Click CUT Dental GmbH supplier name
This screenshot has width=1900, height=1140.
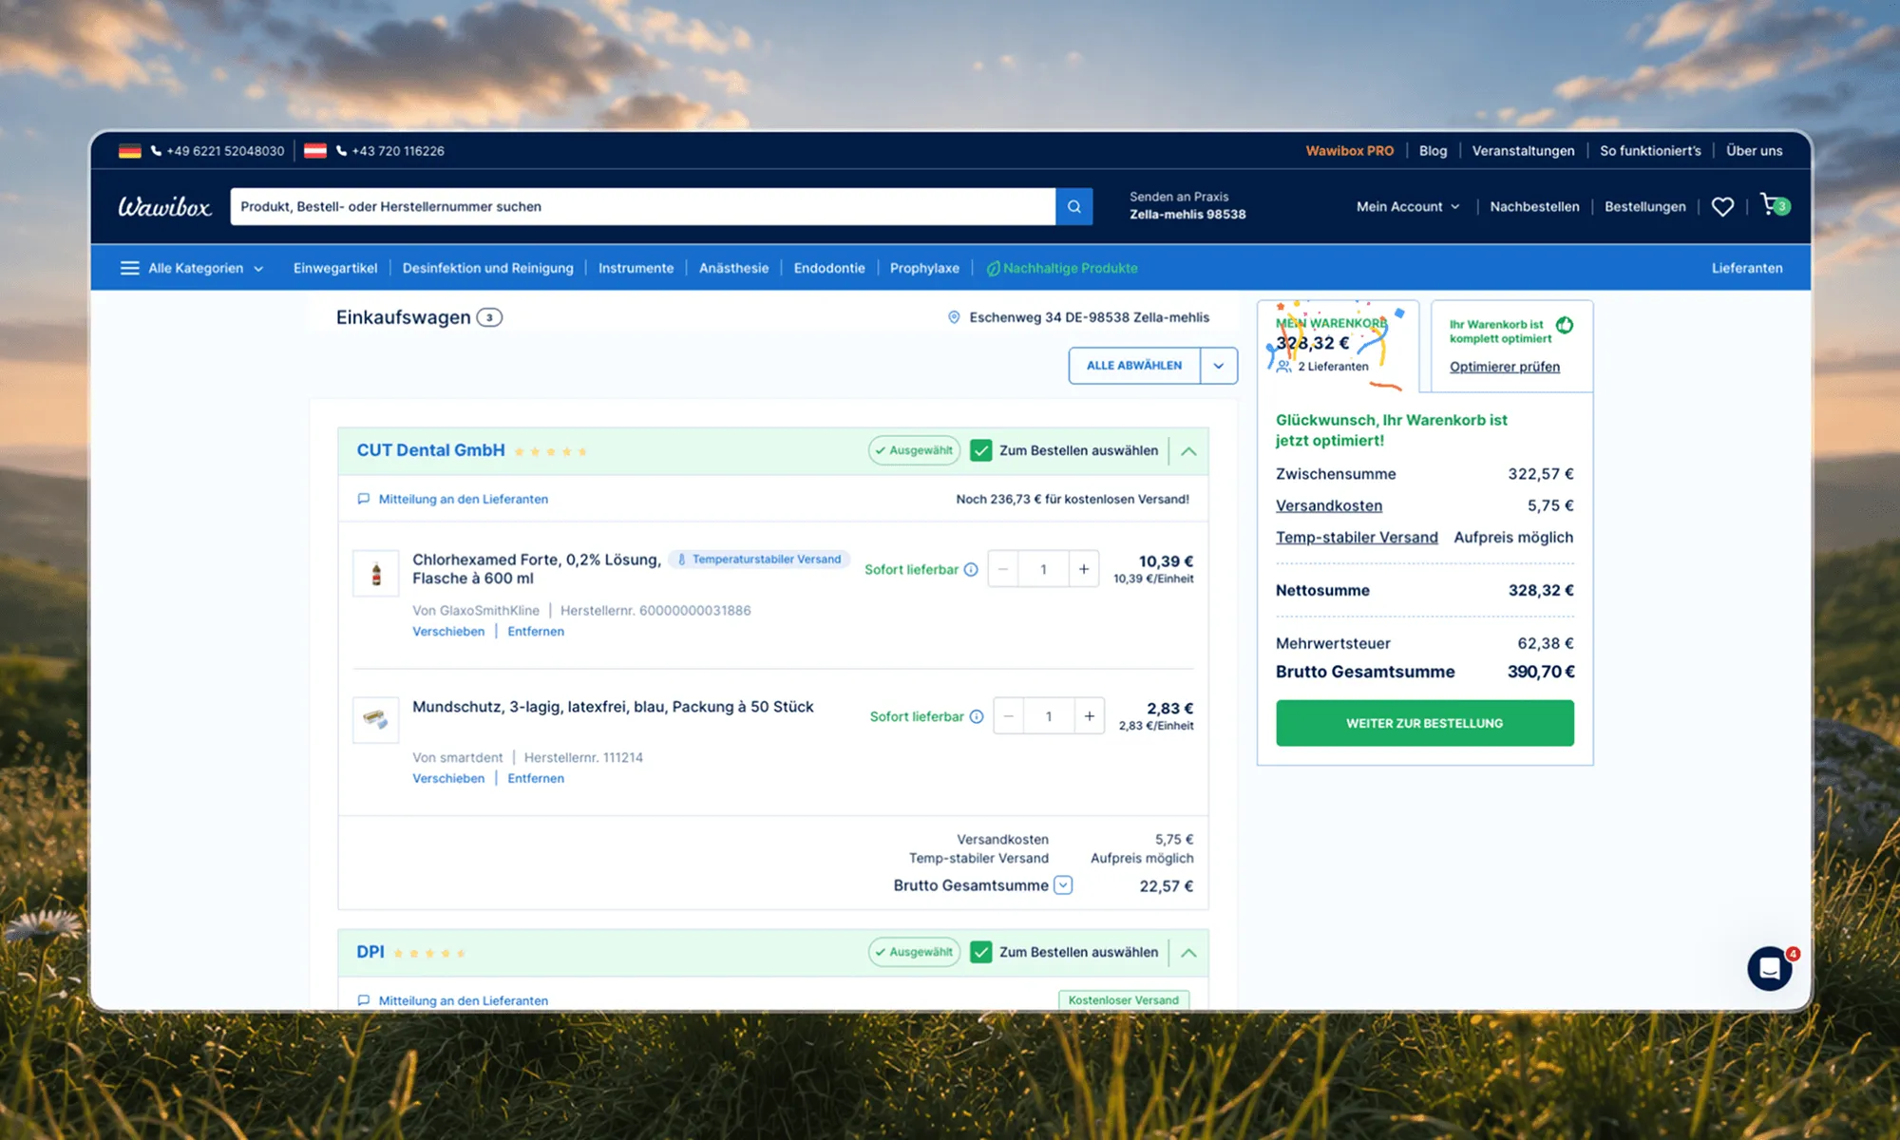click(x=430, y=450)
